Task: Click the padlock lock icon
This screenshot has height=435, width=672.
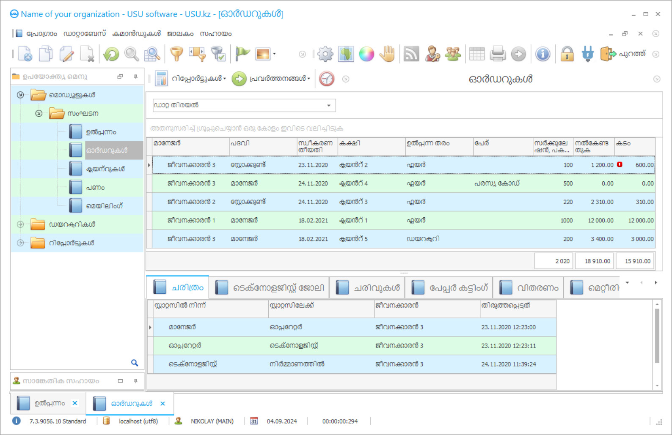Action: [x=567, y=54]
